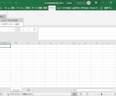The image size is (116, 96).
Task: Open the 数式 ribbon tab
Action: point(28,8)
